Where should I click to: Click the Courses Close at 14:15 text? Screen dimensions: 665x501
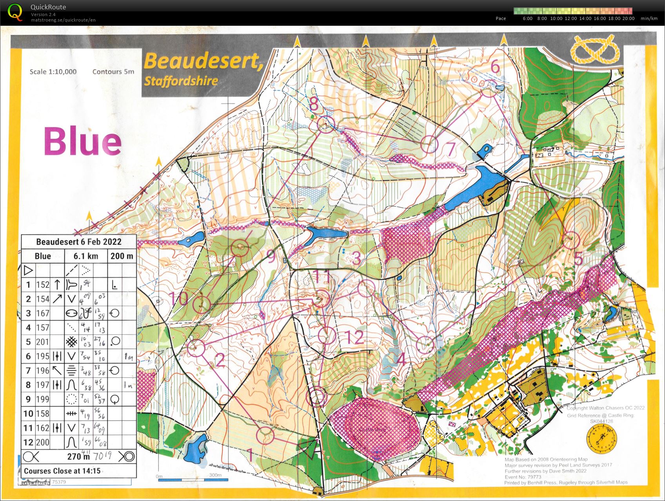tap(62, 471)
